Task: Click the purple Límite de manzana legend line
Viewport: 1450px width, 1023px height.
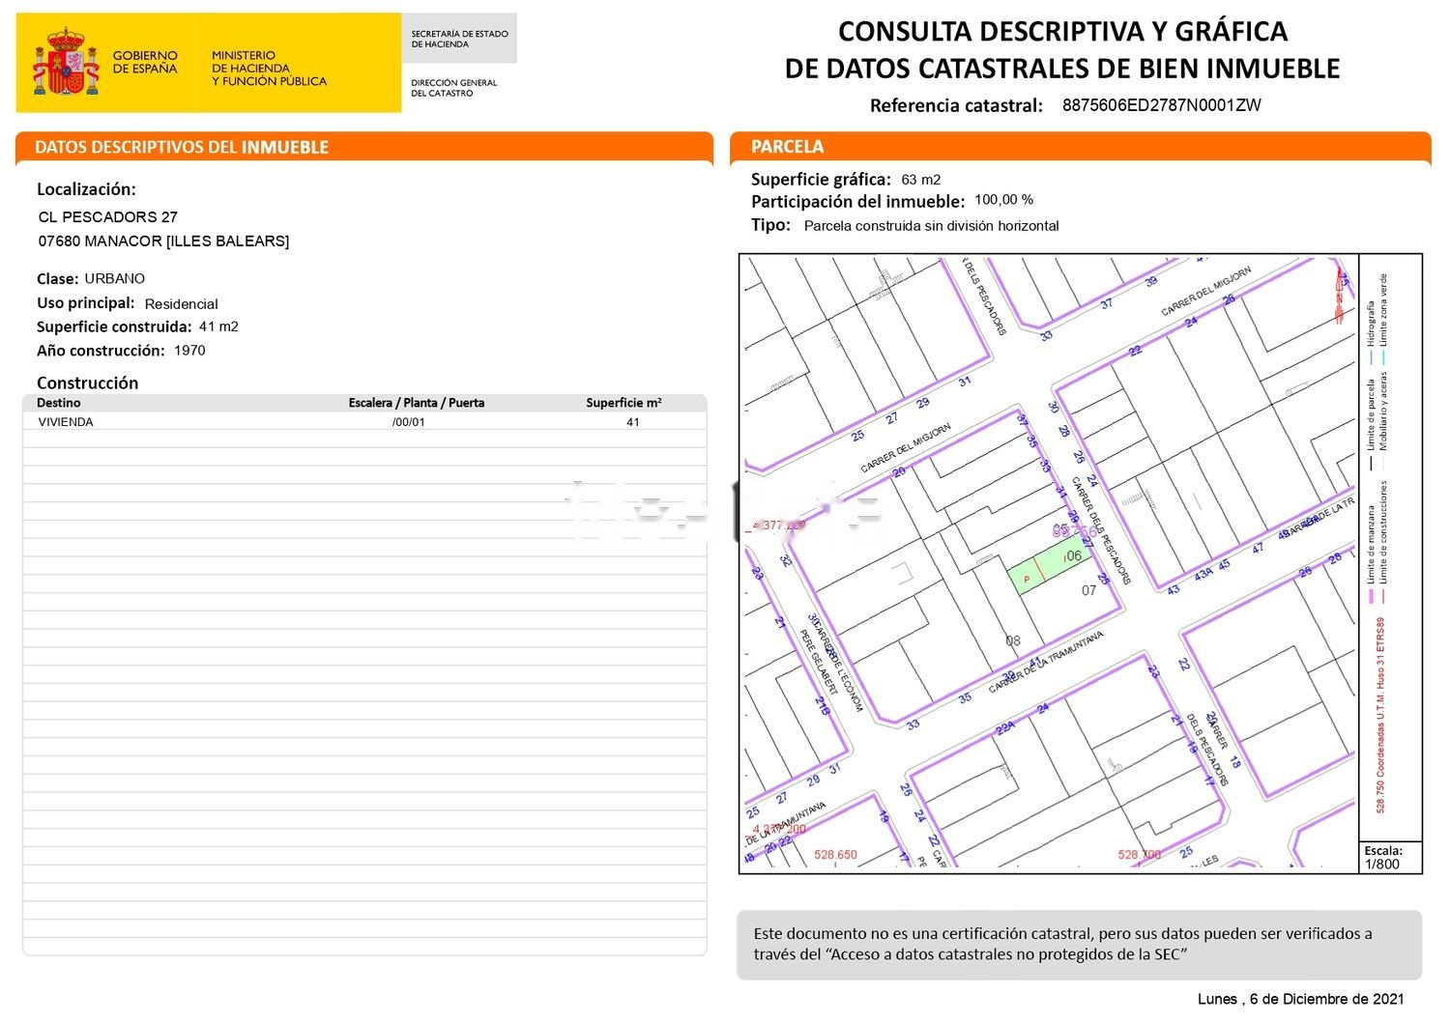Action: click(1371, 596)
